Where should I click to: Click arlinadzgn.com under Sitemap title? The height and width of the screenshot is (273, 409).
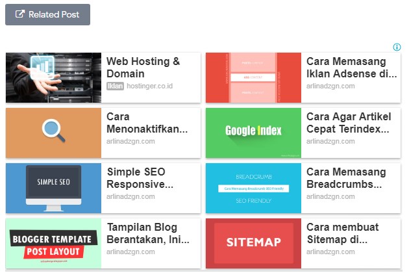click(x=330, y=252)
